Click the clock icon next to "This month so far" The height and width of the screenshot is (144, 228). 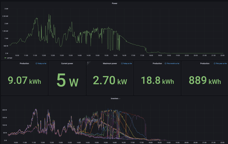(165, 64)
